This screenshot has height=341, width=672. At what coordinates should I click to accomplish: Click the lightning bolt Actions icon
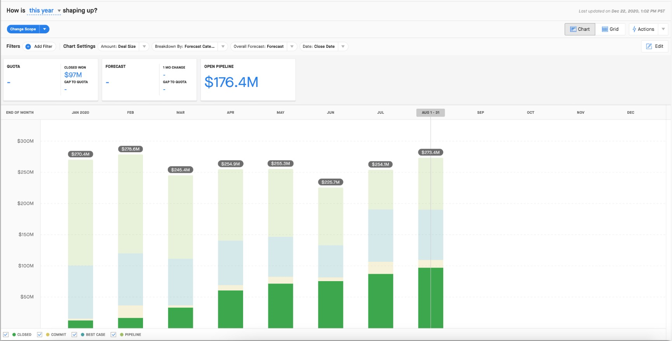coord(634,29)
